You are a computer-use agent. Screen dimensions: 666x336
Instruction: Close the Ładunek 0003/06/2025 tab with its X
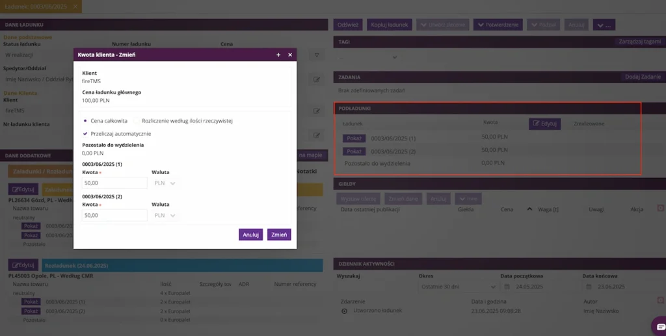(x=75, y=6)
